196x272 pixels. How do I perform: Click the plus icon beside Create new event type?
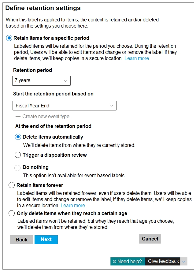click(x=18, y=117)
